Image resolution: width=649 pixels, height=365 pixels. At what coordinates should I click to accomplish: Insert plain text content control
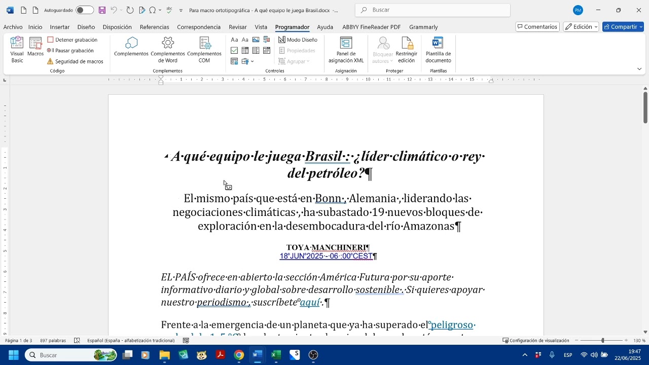click(x=245, y=40)
